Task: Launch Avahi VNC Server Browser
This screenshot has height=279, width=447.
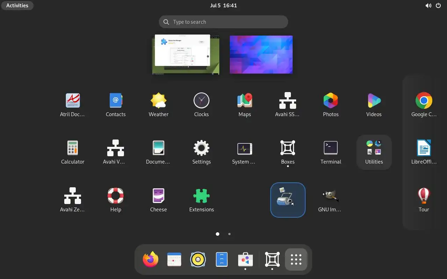Action: [116, 152]
